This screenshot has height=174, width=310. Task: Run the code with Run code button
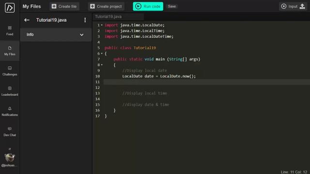pyautogui.click(x=148, y=6)
